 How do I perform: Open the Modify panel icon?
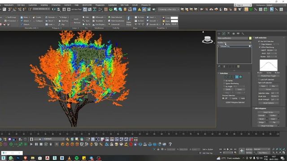pyautogui.click(x=224, y=34)
